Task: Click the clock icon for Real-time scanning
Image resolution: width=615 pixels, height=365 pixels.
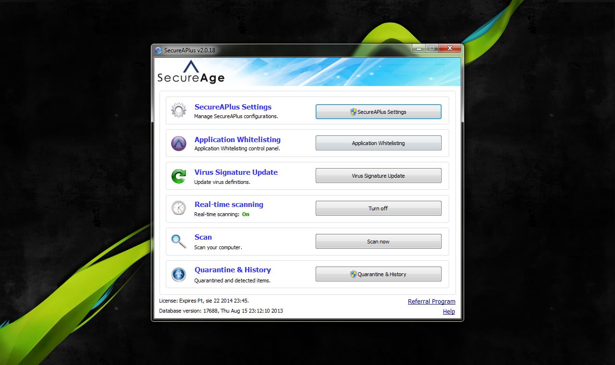Action: click(x=179, y=208)
